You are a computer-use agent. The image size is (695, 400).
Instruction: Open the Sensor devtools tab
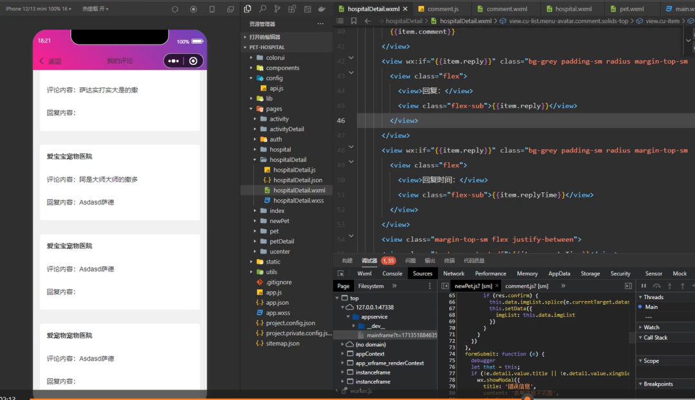653,274
